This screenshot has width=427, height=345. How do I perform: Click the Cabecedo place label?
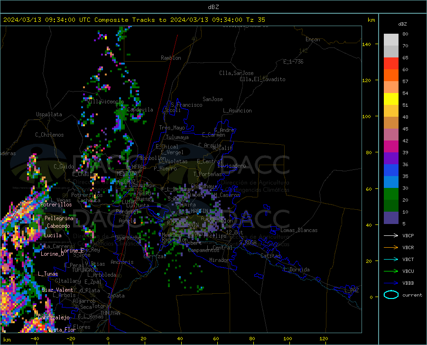coord(58,226)
